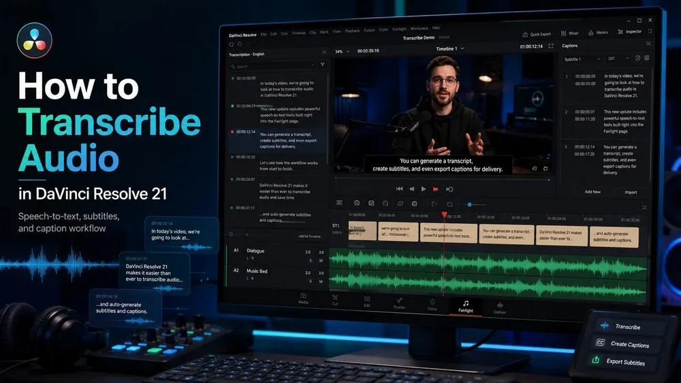Viewport: 681px width, 383px height.
Task: Select transcript entry at 00:00:12:14
Action: click(278, 140)
